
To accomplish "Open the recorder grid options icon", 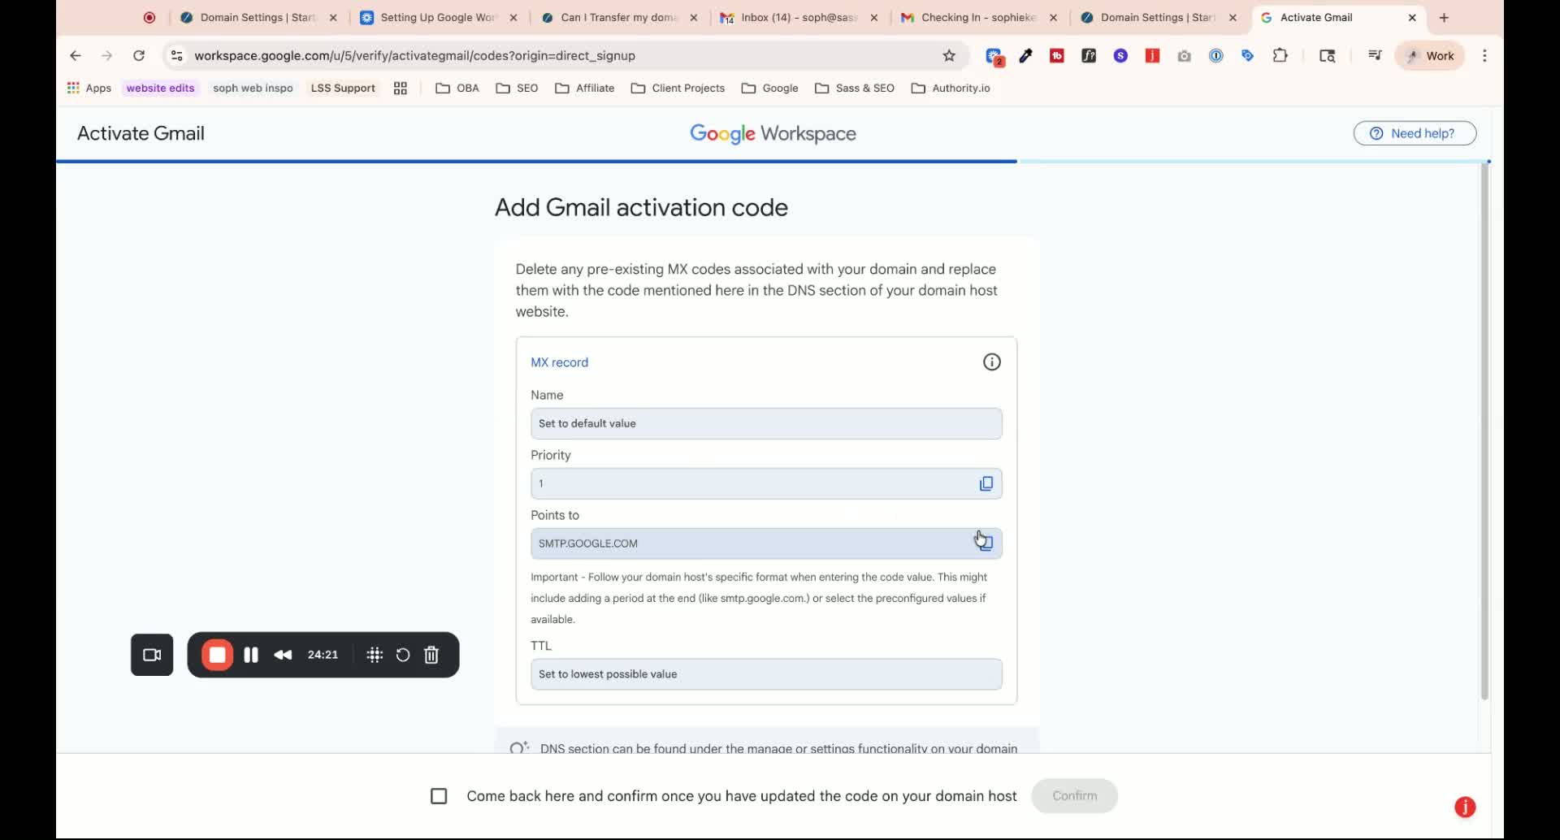I will pyautogui.click(x=375, y=655).
